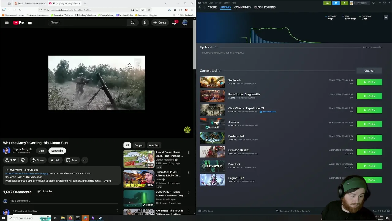This screenshot has width=392, height=221.
Task: Open options for Summit1g BREAKS Aimlabs video
Action: pos(189,173)
